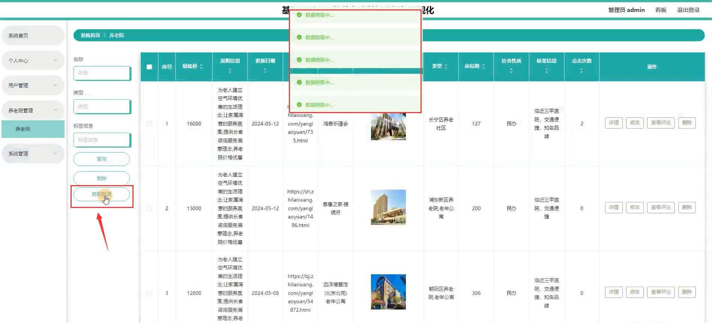Toggle the select-all header checkbox
The width and height of the screenshot is (712, 323).
point(149,67)
